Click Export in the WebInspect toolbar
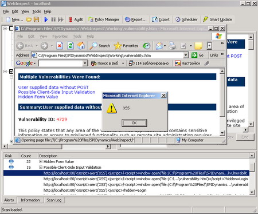The height and width of the screenshot is (214, 258). click(161, 19)
